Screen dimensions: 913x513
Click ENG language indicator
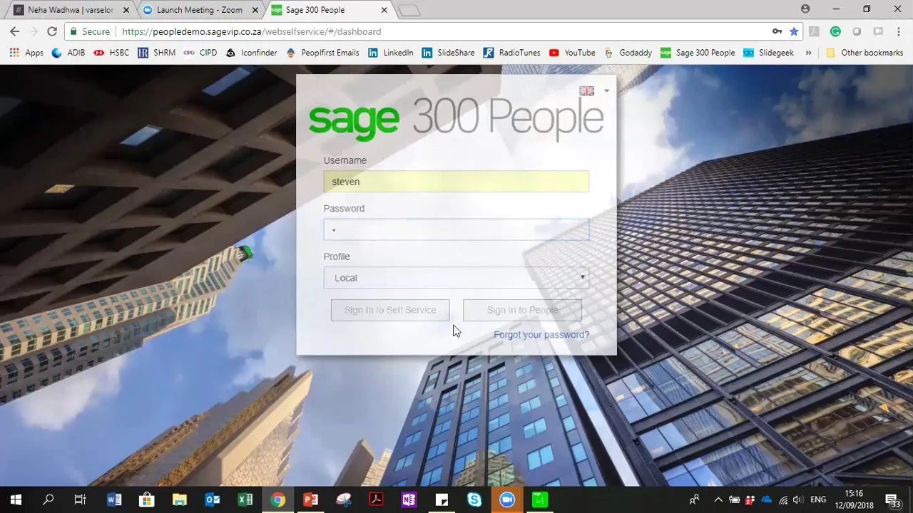coord(818,500)
